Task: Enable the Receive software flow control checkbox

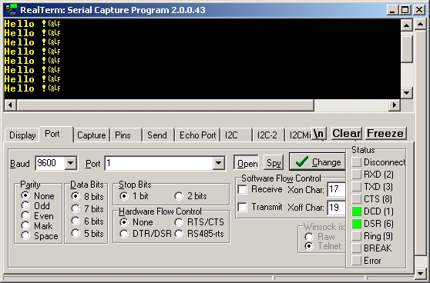Action: click(243, 189)
